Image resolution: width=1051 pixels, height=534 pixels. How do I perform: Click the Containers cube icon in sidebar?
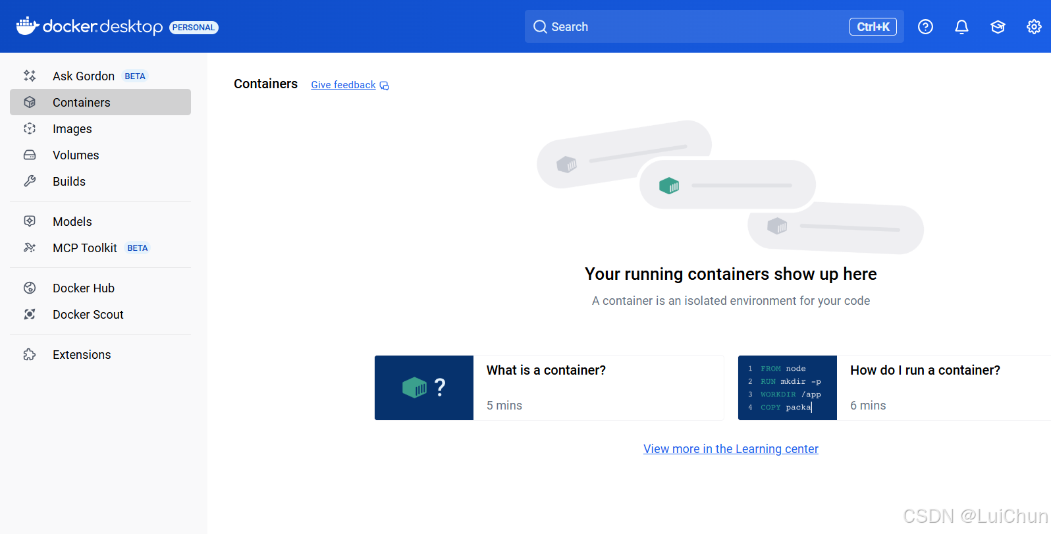pyautogui.click(x=30, y=102)
